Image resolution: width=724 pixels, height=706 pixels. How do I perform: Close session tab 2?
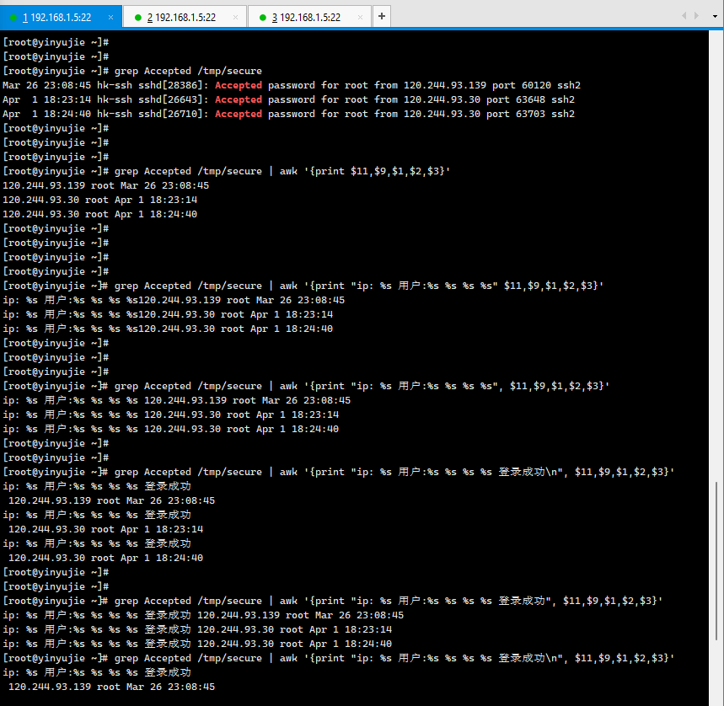[x=235, y=17]
